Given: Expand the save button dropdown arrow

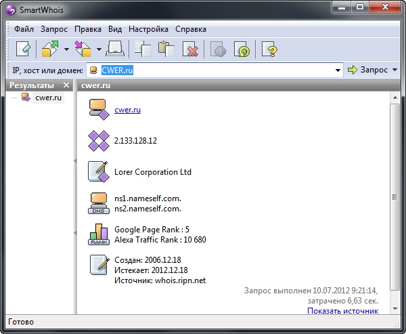Looking at the screenshot, I should [x=99, y=49].
